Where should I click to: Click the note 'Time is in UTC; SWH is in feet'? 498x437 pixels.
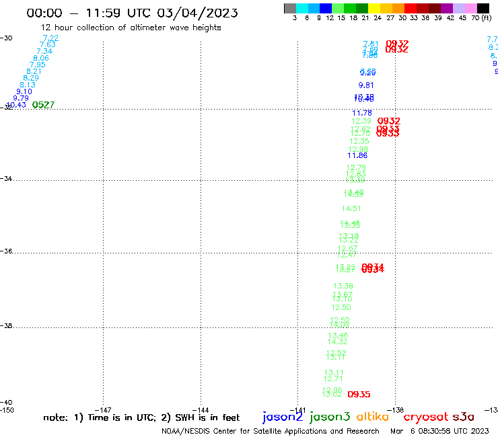coord(141,418)
